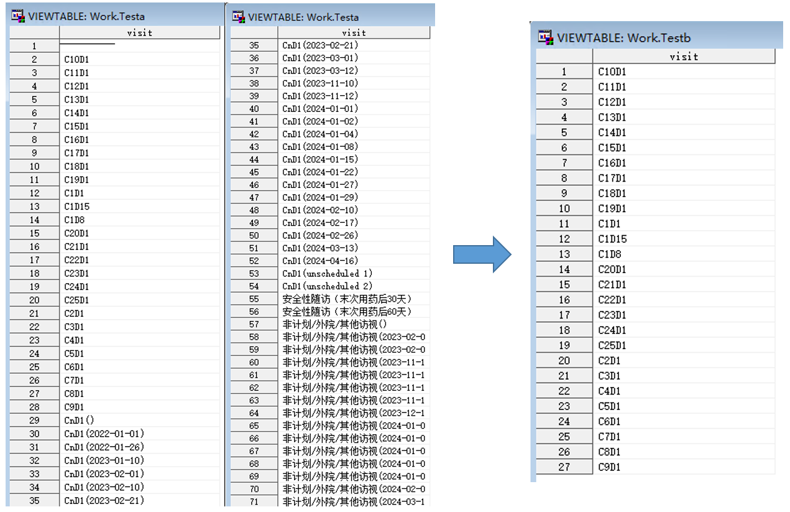
Task: Select the C5D1 cell in Work.Testb
Action: coord(684,406)
